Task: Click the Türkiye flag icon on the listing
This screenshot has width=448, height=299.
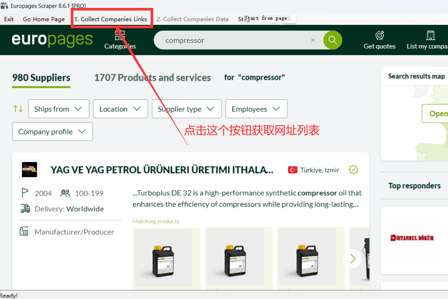Action: [x=293, y=169]
